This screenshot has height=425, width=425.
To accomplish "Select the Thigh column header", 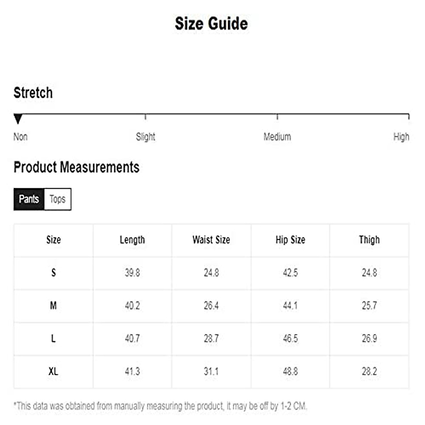I will coord(369,240).
